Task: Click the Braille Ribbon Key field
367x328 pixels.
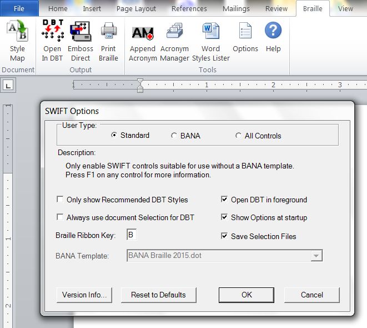Action: [x=131, y=235]
